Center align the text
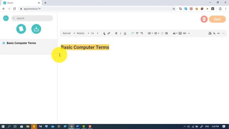Screen dimensions: 229x129 pos(137,33)
